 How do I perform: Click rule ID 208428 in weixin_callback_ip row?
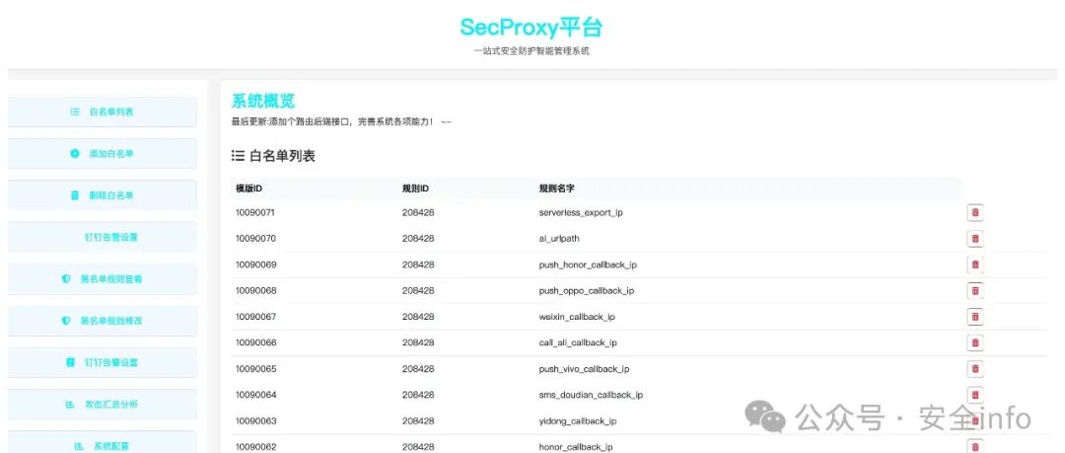[418, 317]
